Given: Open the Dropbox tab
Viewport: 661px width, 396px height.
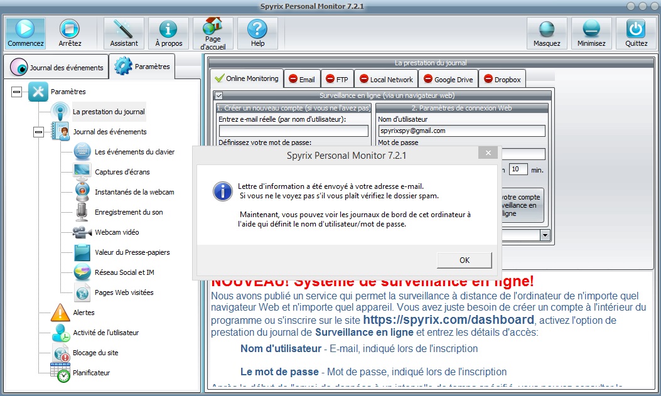Looking at the screenshot, I should tap(502, 79).
